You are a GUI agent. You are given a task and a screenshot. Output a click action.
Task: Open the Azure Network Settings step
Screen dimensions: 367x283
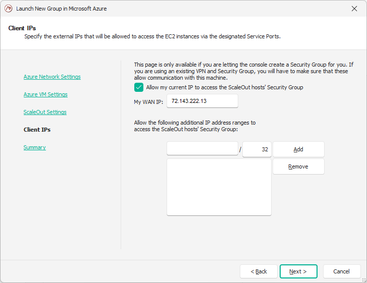point(52,77)
